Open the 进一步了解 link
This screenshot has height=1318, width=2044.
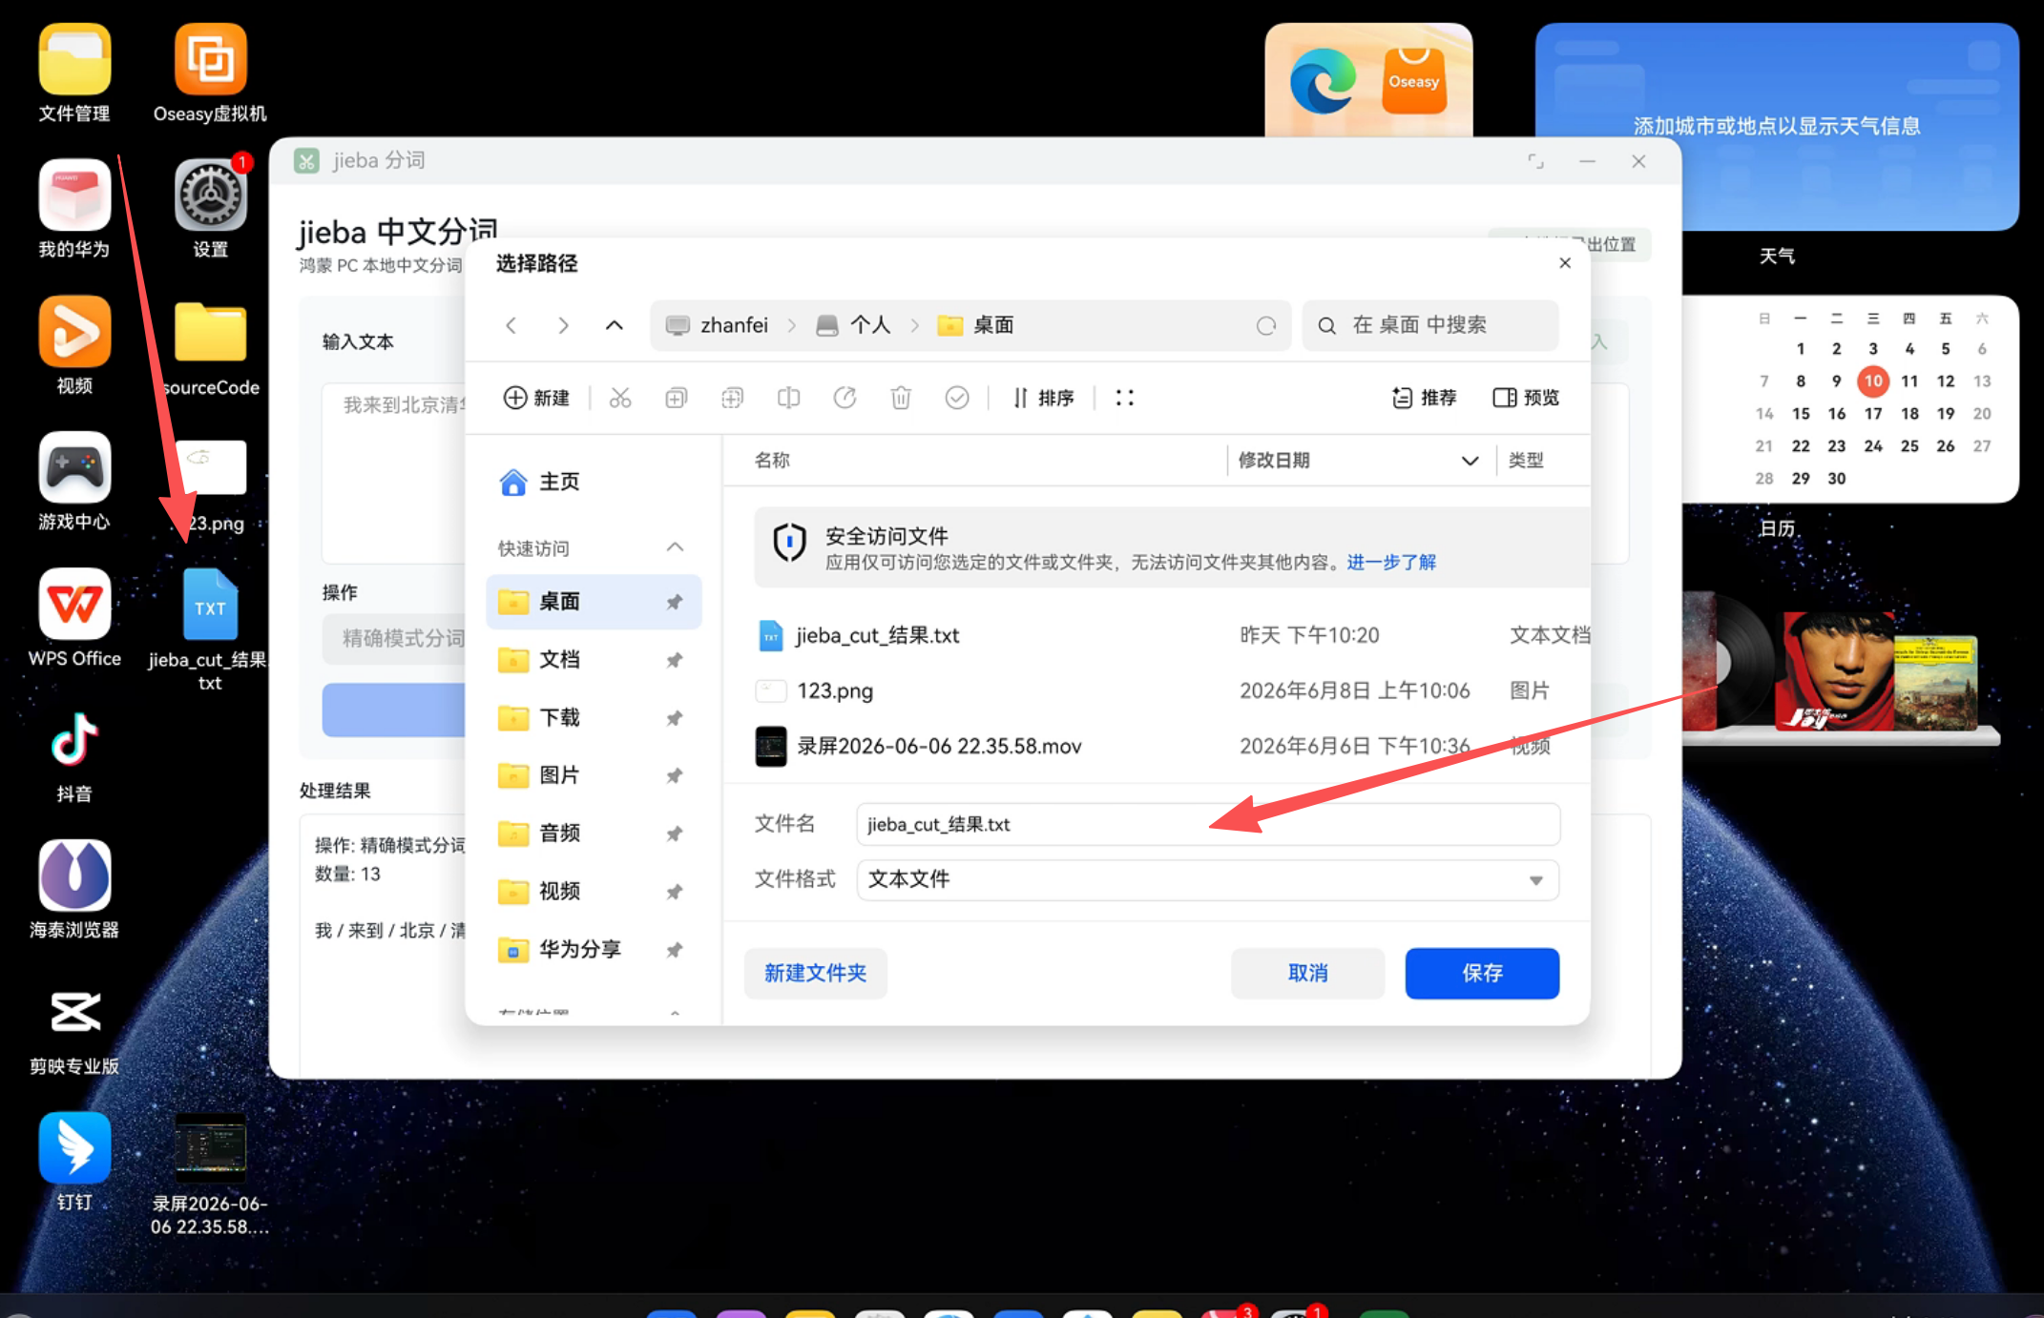(x=1391, y=562)
